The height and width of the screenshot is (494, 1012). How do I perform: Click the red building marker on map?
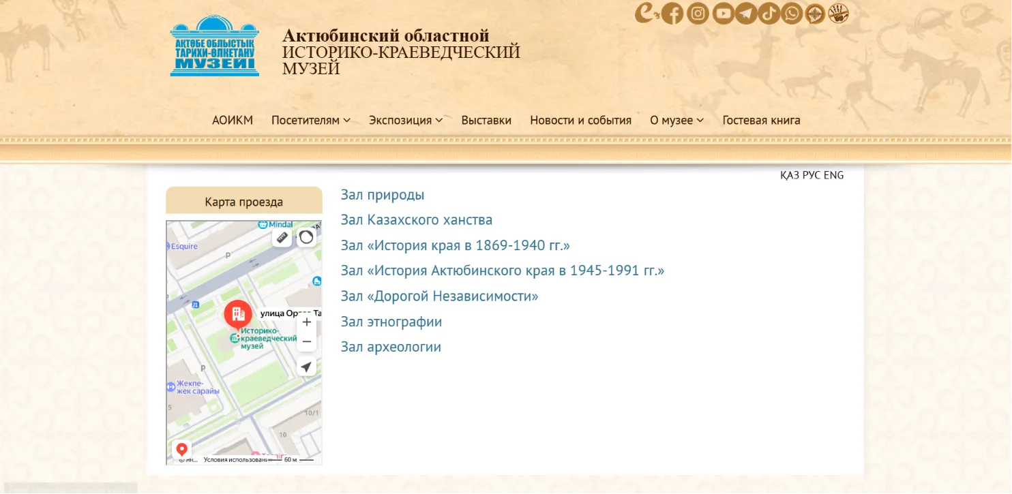pyautogui.click(x=238, y=314)
